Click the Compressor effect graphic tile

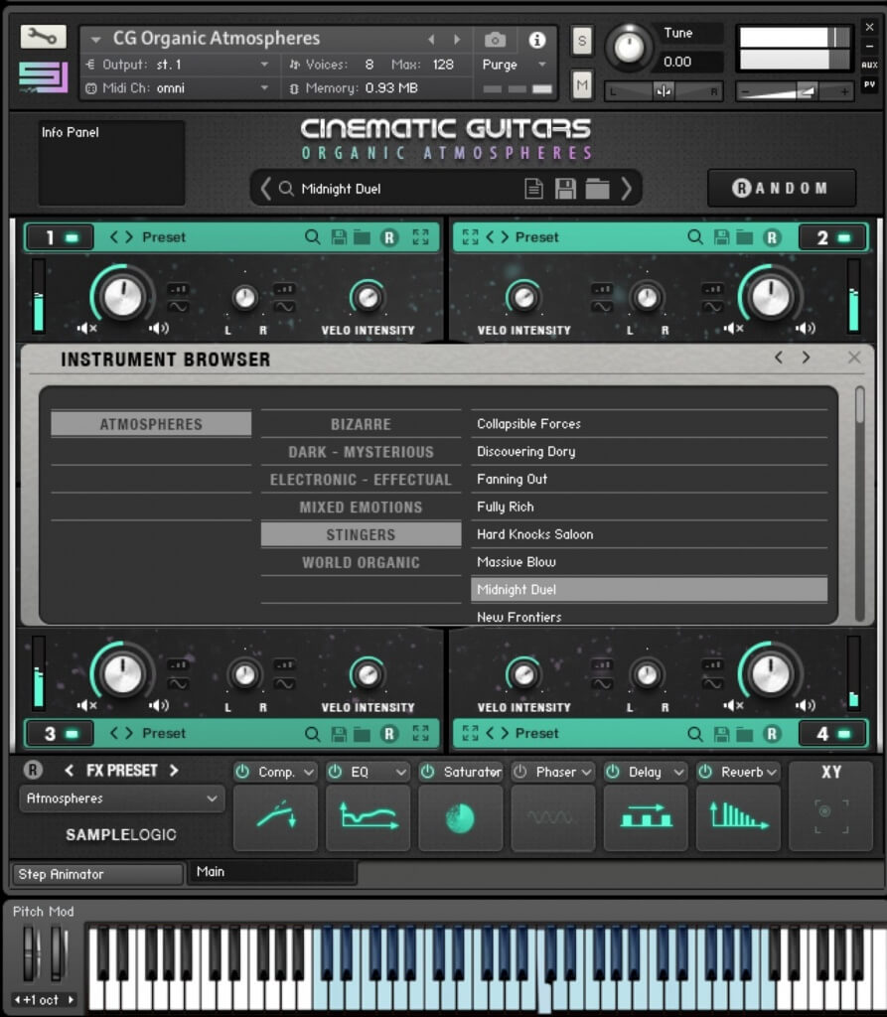[x=275, y=817]
